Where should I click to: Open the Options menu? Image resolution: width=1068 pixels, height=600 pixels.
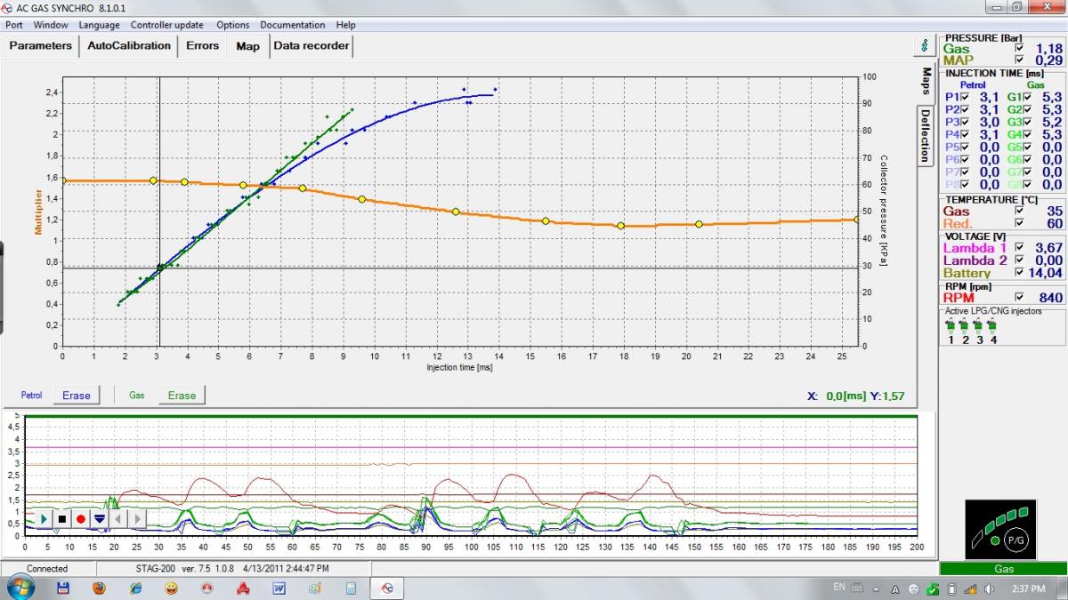[232, 25]
